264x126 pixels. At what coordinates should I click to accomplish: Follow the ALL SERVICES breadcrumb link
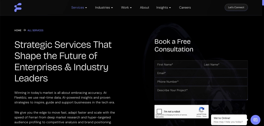click(35, 30)
